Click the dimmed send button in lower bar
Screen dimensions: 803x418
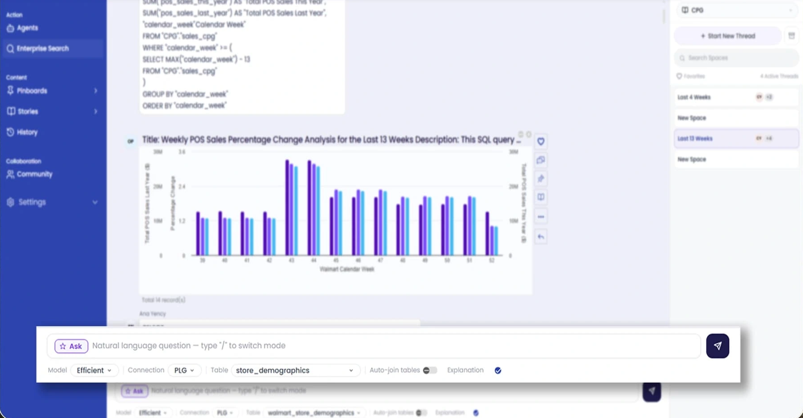coord(652,391)
